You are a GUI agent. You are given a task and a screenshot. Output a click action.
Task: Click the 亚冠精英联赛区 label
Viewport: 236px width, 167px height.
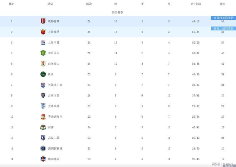tap(223, 18)
